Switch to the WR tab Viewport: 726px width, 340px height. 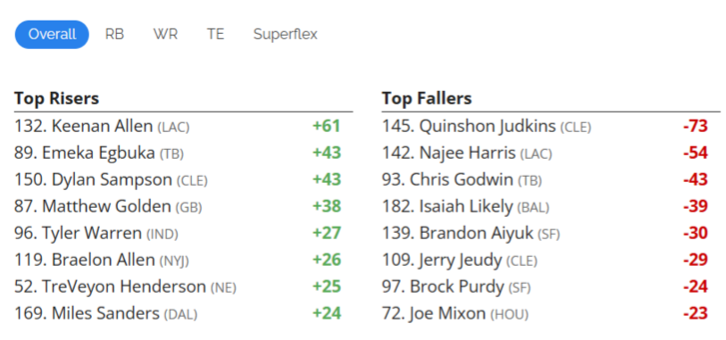tap(165, 34)
